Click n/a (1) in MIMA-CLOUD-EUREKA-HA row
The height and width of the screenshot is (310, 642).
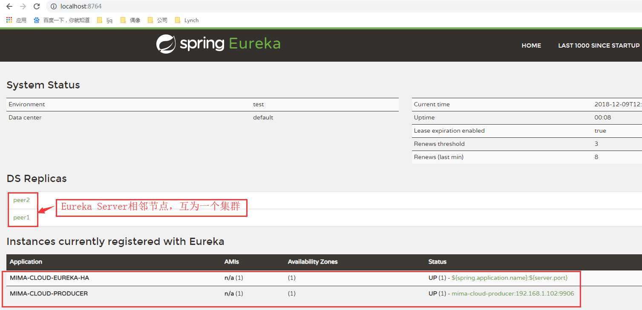click(x=234, y=278)
